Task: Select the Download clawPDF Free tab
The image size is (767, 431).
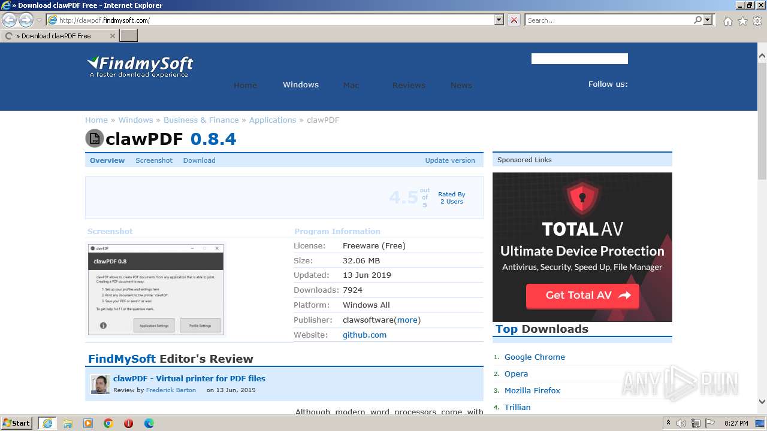Action: [59, 35]
